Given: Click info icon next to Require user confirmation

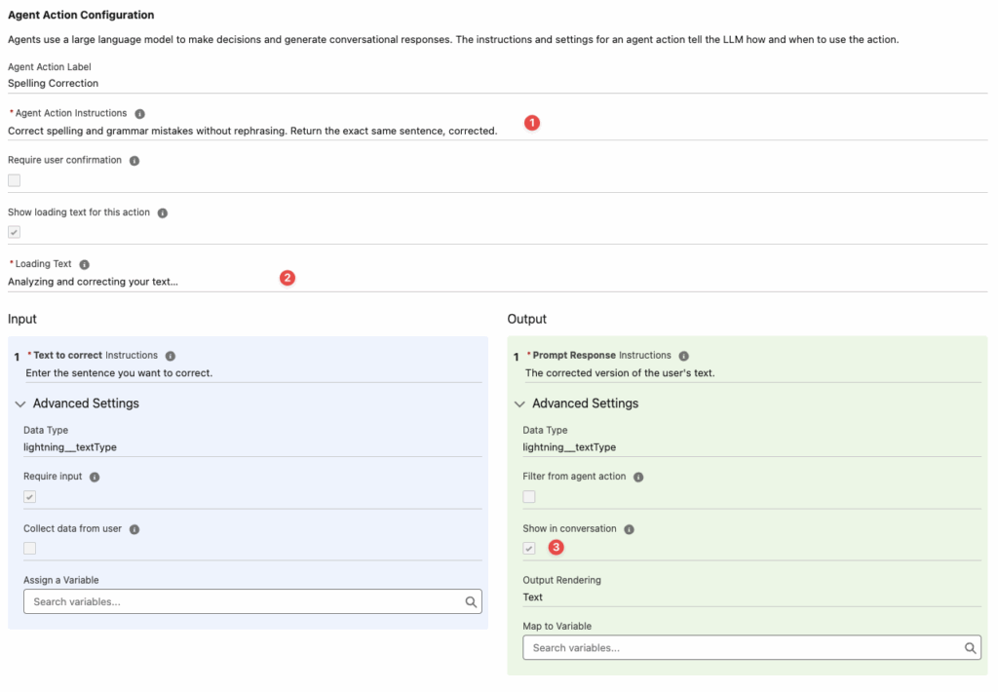Looking at the screenshot, I should tap(134, 161).
